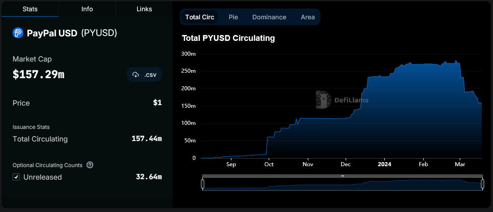Viewport: 493px width, 212px height.
Task: Click the help icon beside Optional Circulating Counts
Action: tap(90, 165)
